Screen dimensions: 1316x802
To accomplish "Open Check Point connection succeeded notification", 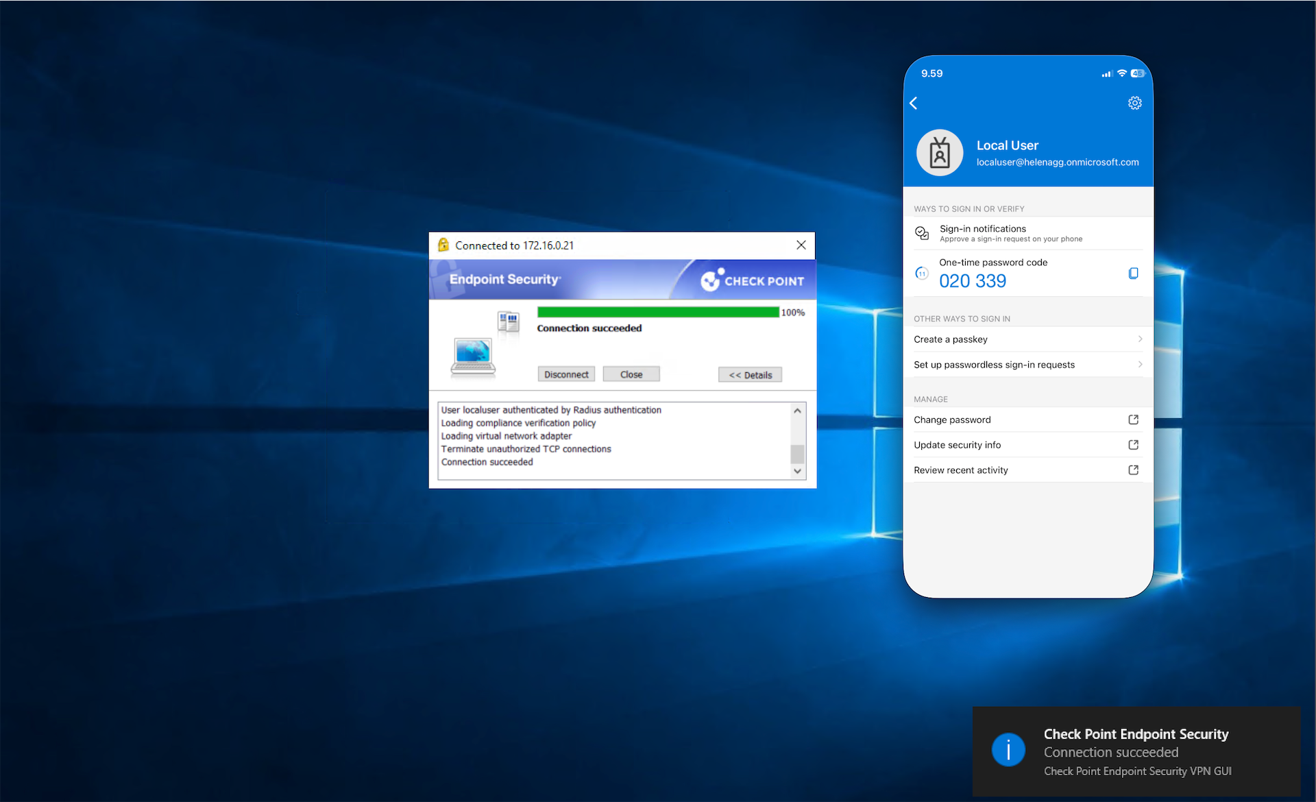I will coord(1136,752).
